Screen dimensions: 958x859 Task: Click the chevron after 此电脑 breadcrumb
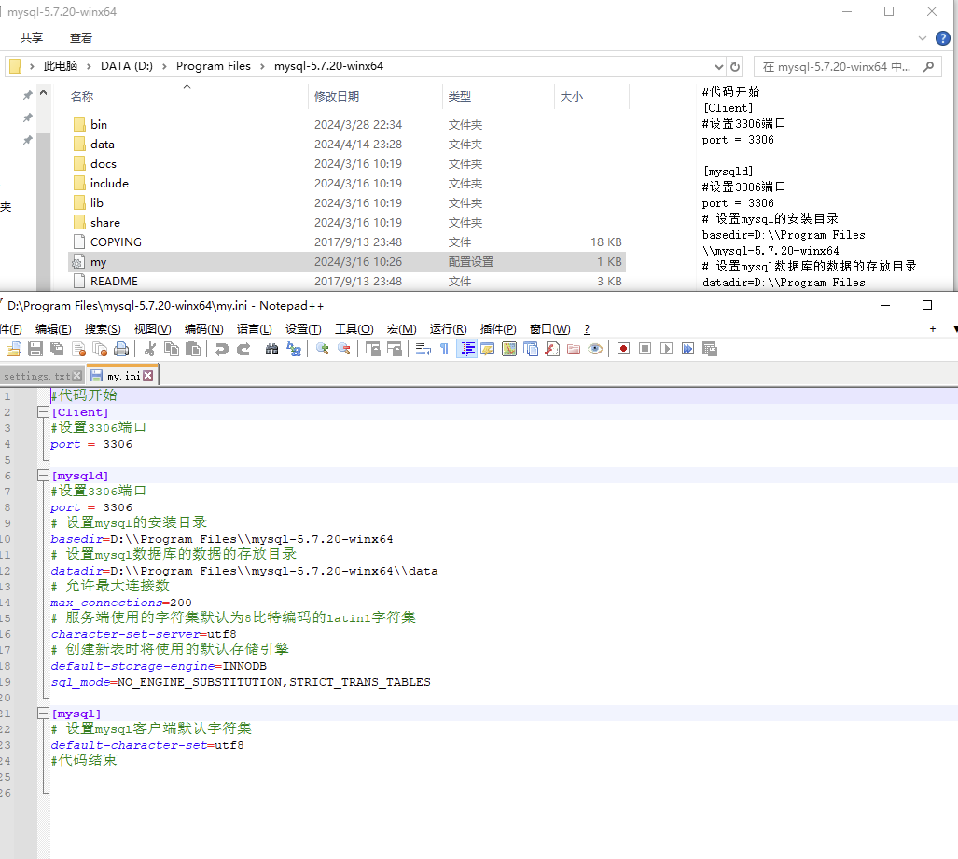point(89,66)
